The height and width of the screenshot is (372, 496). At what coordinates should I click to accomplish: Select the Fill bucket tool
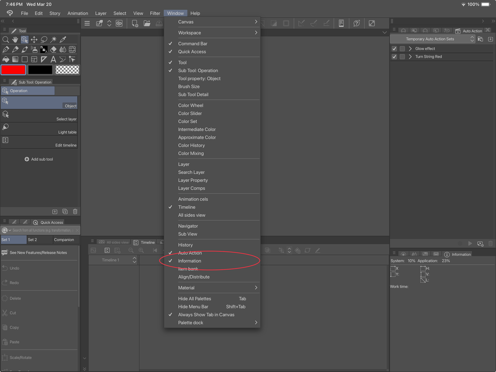pos(6,59)
